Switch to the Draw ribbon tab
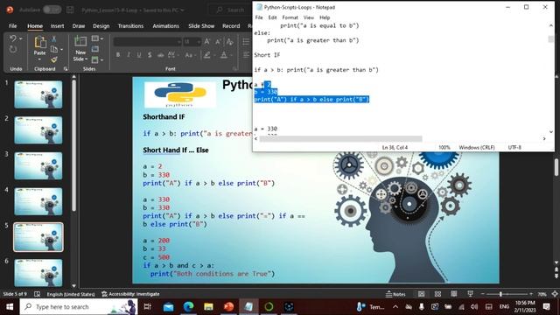The image size is (560, 315). pyautogui.click(x=79, y=26)
